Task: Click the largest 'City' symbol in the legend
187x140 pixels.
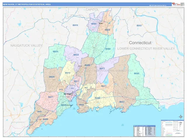Action: [181, 123]
